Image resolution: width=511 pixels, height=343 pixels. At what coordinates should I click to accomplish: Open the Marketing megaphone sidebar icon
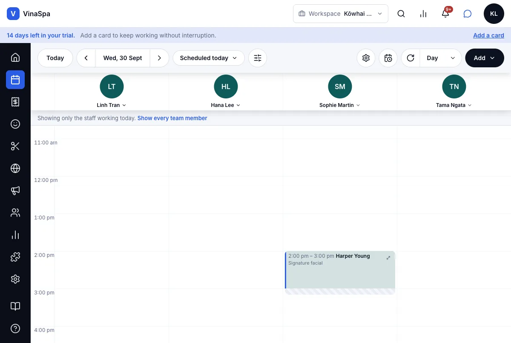[x=15, y=190]
